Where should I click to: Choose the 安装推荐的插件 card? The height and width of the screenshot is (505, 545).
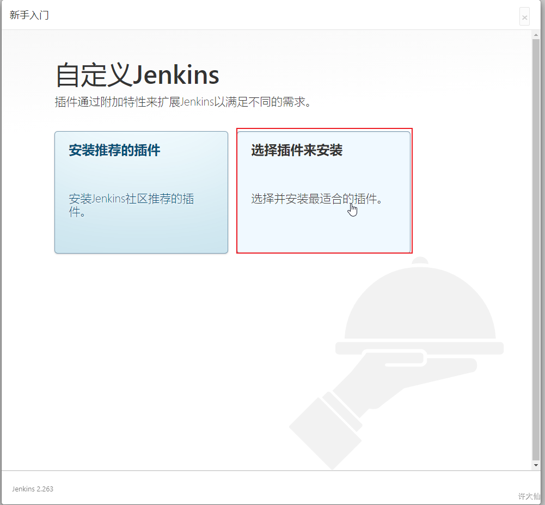141,192
